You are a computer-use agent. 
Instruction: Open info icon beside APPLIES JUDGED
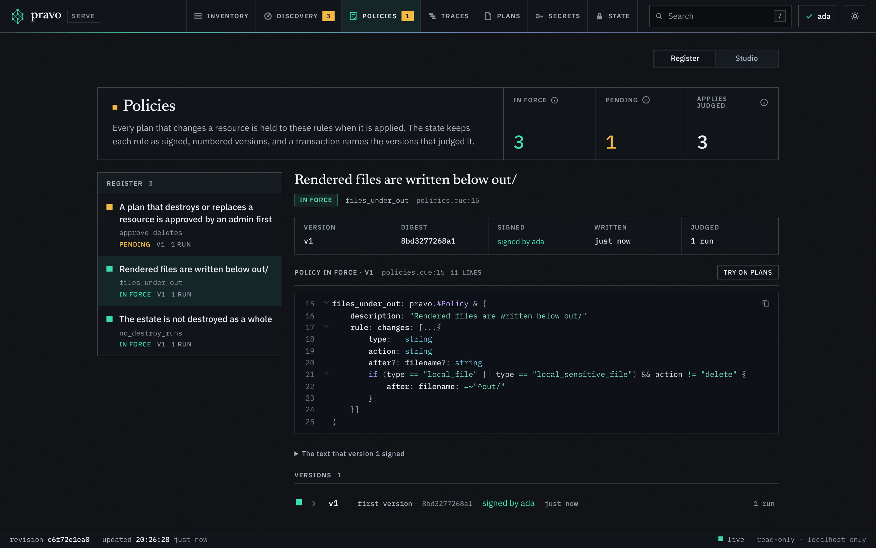tap(764, 103)
